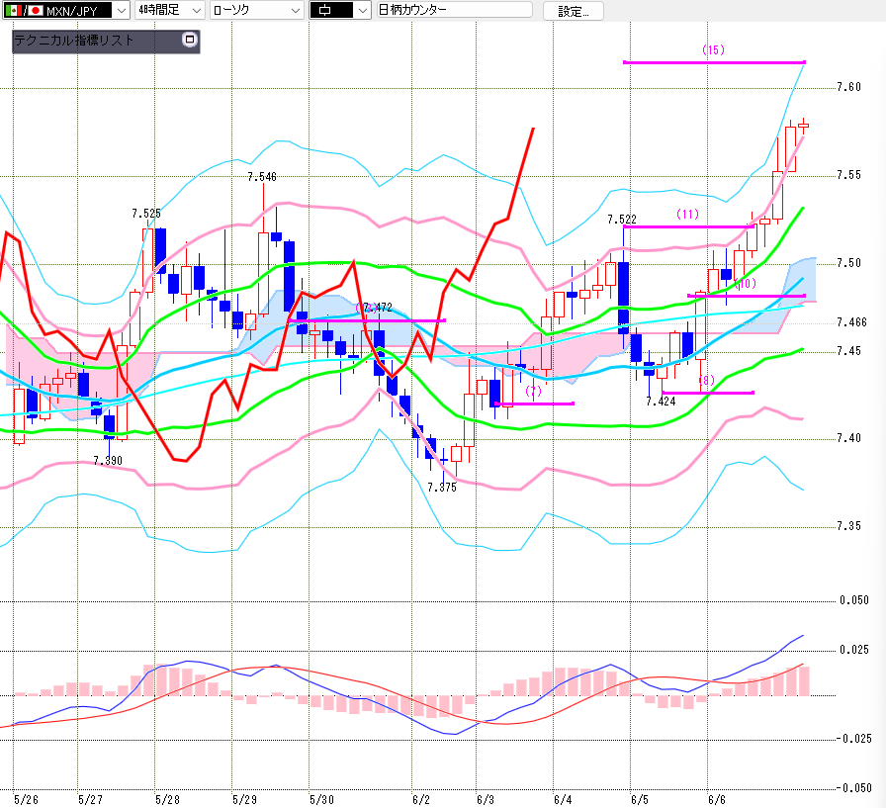Open the 4時間足 timeframe dropdown
The height and width of the screenshot is (808, 886).
point(169,10)
